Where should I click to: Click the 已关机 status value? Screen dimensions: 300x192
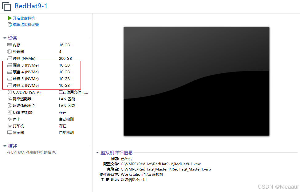[126, 159]
